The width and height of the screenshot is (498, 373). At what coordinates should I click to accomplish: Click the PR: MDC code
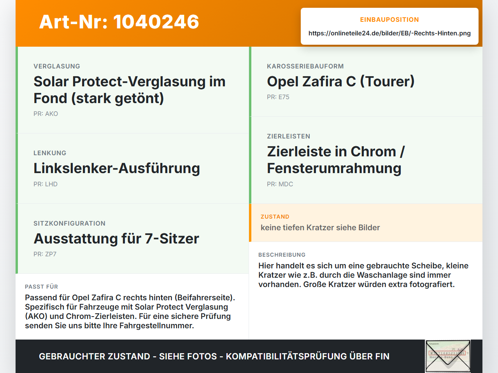click(280, 184)
